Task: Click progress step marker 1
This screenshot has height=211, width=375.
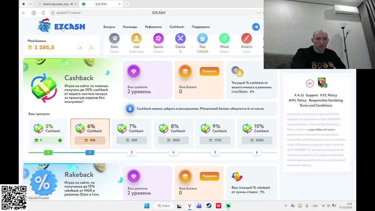Action: (x=48, y=152)
